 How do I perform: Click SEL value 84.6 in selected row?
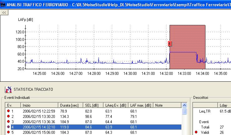tap(89, 127)
